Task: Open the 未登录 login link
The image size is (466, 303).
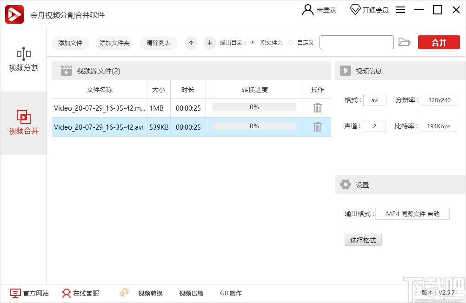Action: point(326,10)
